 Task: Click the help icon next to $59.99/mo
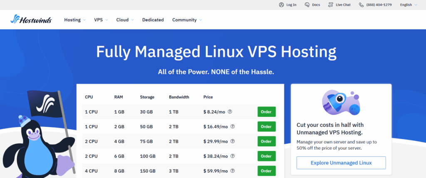tap(233, 171)
